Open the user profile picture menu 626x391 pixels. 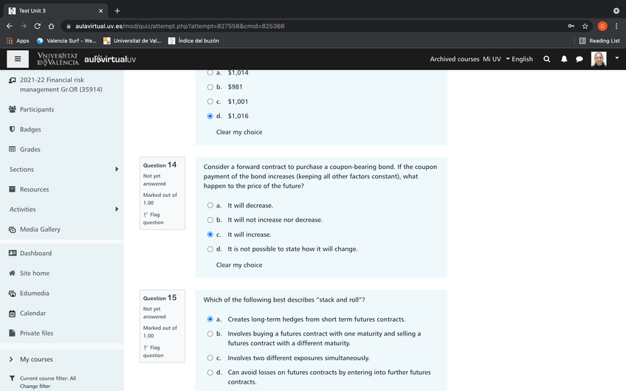pos(599,59)
